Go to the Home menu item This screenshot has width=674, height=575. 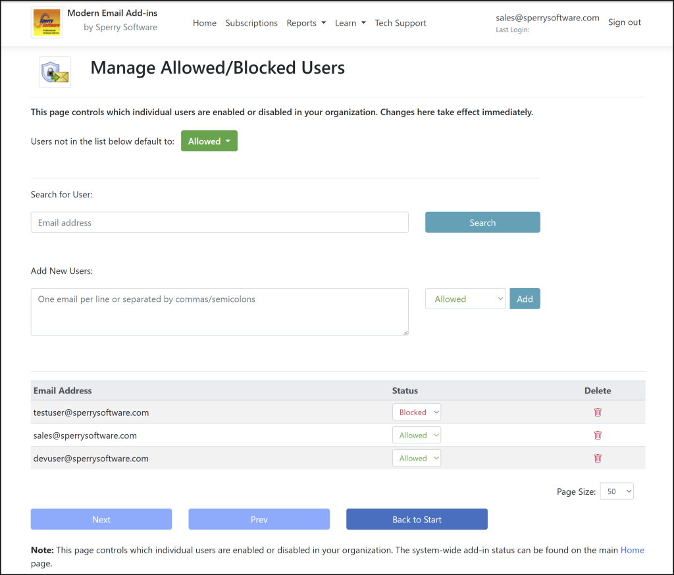point(204,22)
